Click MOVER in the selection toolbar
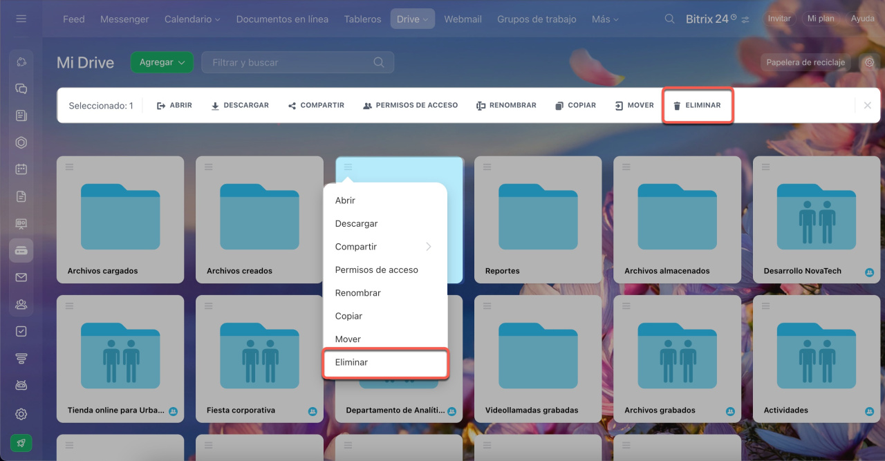This screenshot has width=885, height=461. pyautogui.click(x=634, y=106)
